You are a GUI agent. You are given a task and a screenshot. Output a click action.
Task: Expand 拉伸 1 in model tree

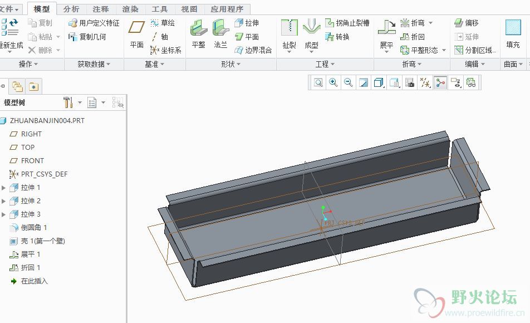4,188
